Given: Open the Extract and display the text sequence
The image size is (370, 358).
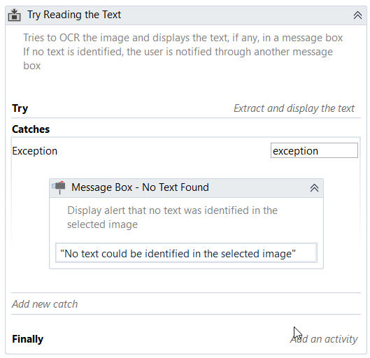Looking at the screenshot, I should (x=294, y=108).
